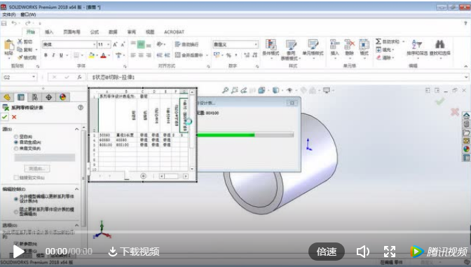The height and width of the screenshot is (267, 471).
Task: Toggle underline formatting
Action: (61, 55)
